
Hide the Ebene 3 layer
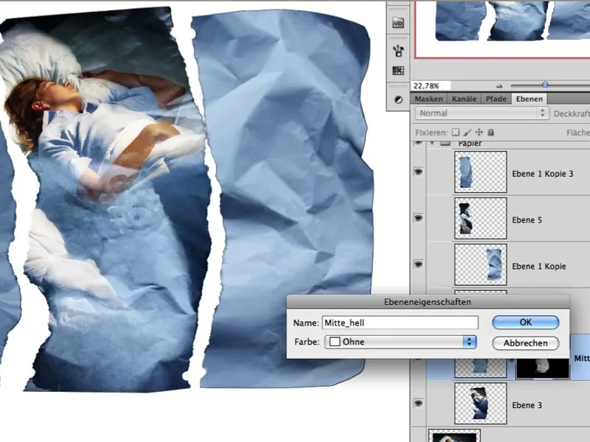[418, 403]
